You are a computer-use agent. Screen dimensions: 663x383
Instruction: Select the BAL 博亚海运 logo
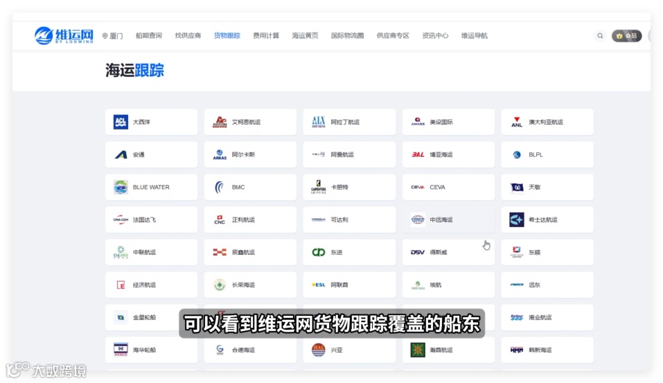click(x=418, y=154)
